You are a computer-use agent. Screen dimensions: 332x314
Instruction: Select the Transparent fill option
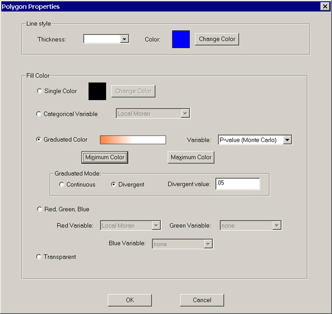click(39, 257)
